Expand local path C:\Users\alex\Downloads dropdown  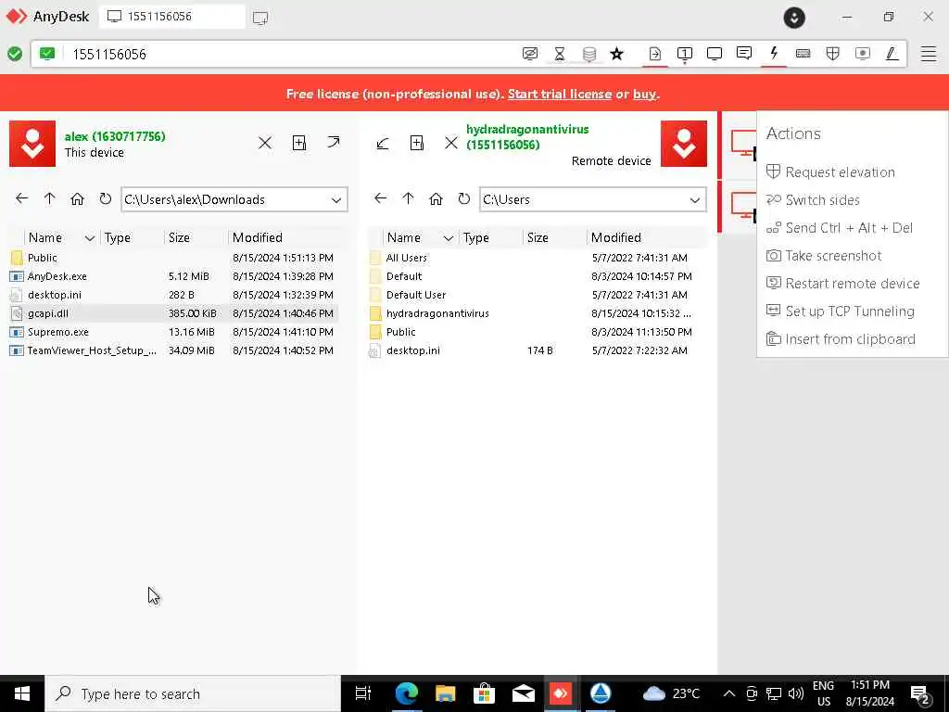[x=336, y=200]
